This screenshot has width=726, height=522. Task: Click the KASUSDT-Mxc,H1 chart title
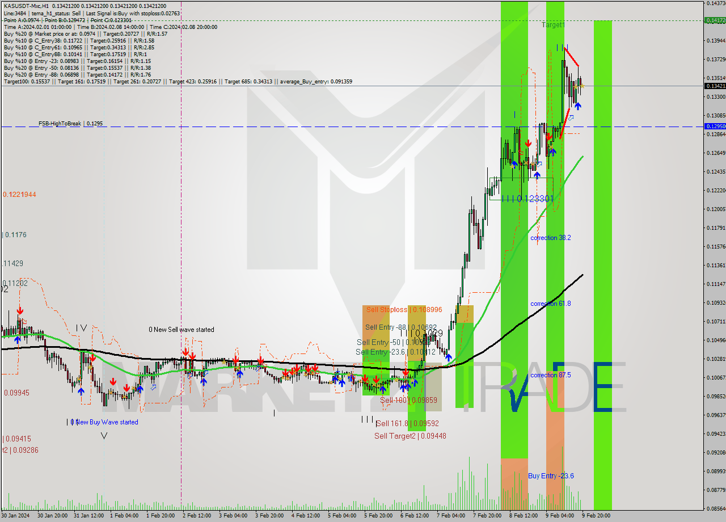pyautogui.click(x=26, y=6)
